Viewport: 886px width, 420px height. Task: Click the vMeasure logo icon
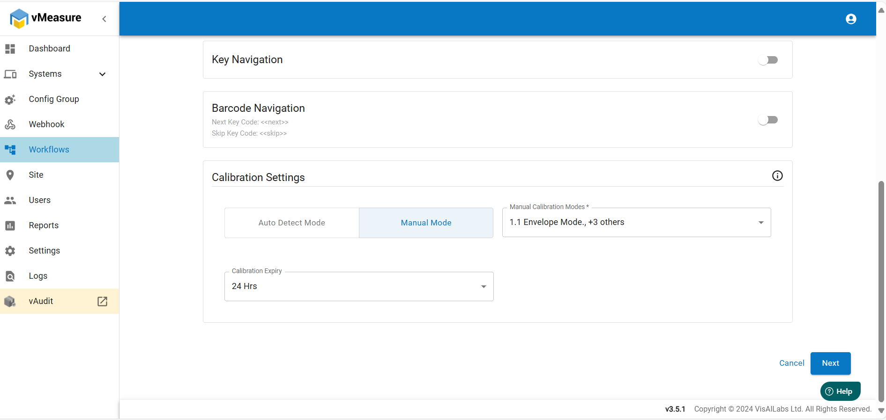pyautogui.click(x=19, y=19)
